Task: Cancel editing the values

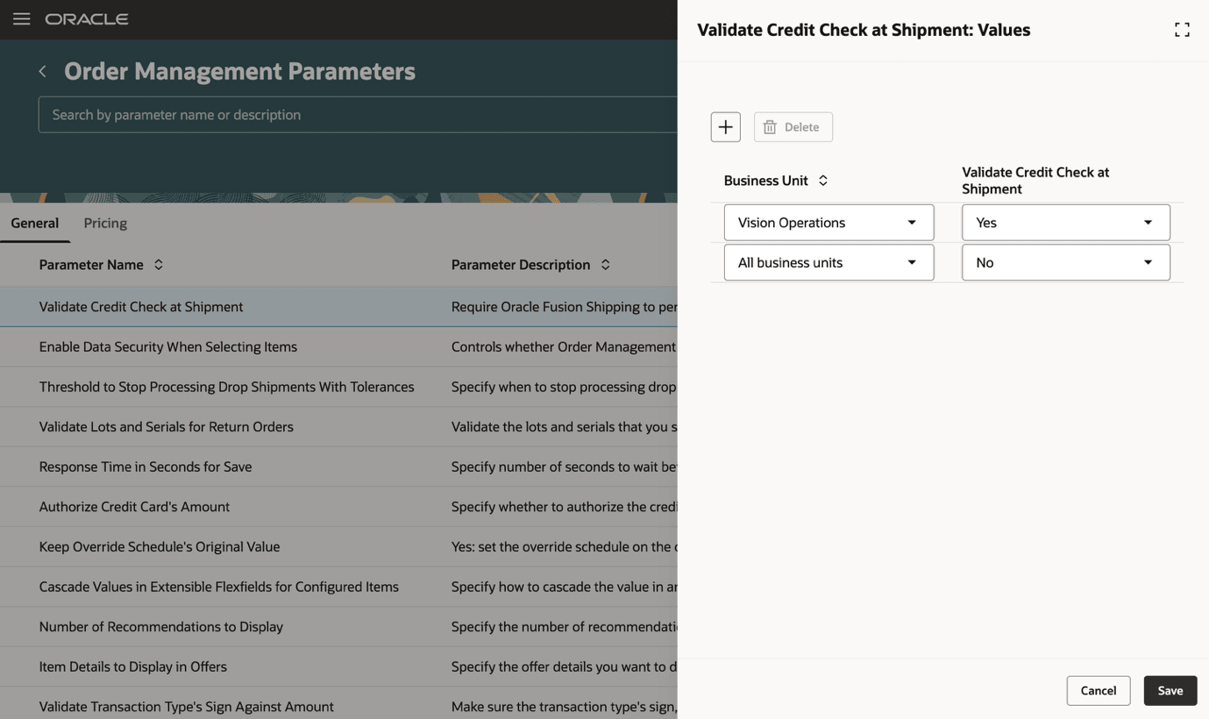Action: click(1099, 691)
